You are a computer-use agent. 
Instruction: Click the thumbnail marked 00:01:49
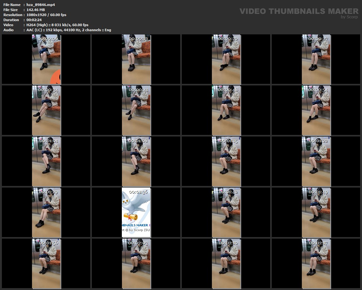[x=316, y=212]
